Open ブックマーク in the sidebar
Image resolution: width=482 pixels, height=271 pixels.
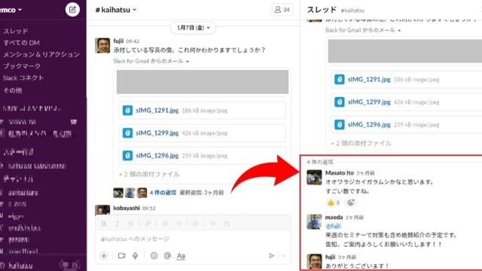[22, 66]
